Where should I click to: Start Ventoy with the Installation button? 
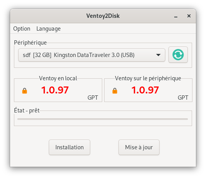(69, 147)
